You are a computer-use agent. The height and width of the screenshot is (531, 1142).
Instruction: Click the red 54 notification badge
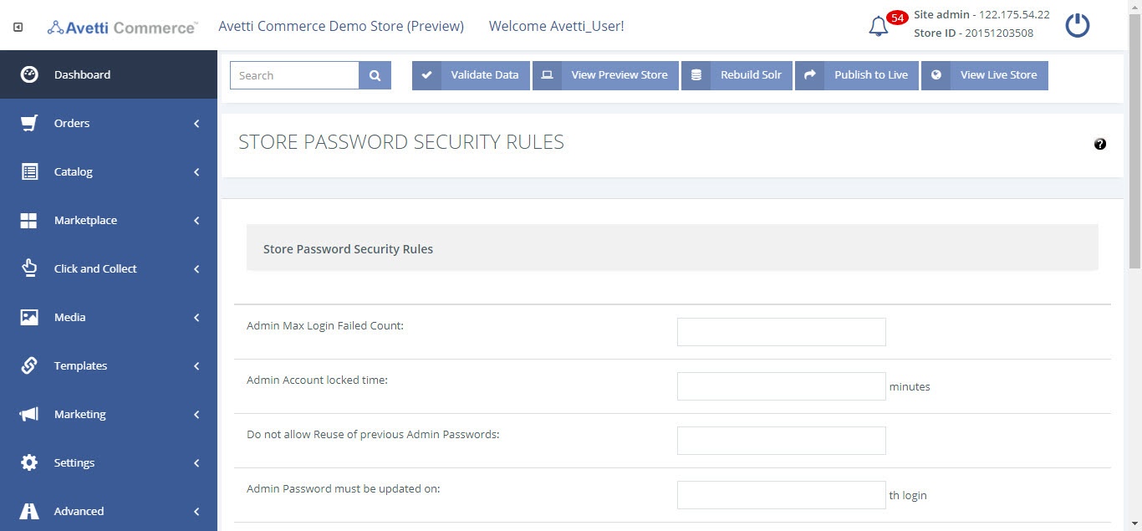coord(898,18)
